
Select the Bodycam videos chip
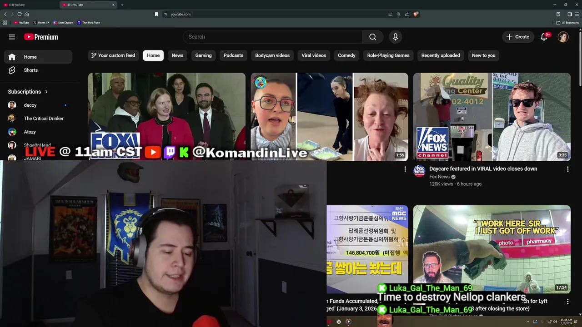(x=272, y=55)
